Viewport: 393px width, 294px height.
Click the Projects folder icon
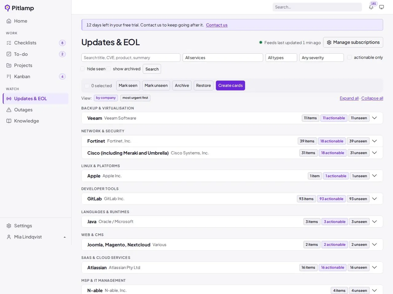pyautogui.click(x=9, y=66)
